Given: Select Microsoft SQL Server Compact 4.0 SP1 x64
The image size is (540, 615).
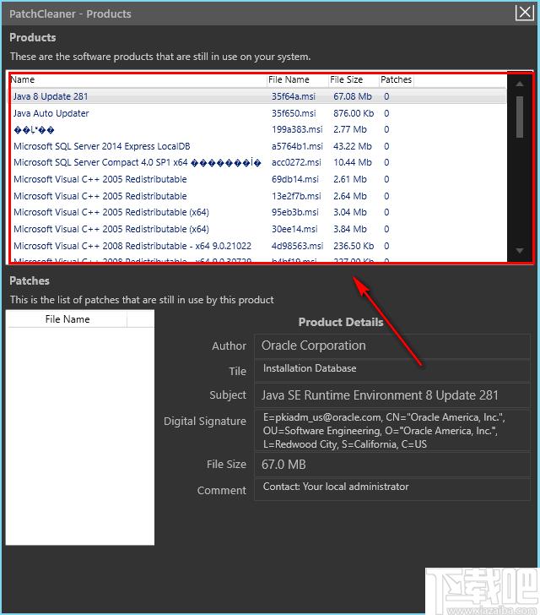Looking at the screenshot, I should 257,162.
